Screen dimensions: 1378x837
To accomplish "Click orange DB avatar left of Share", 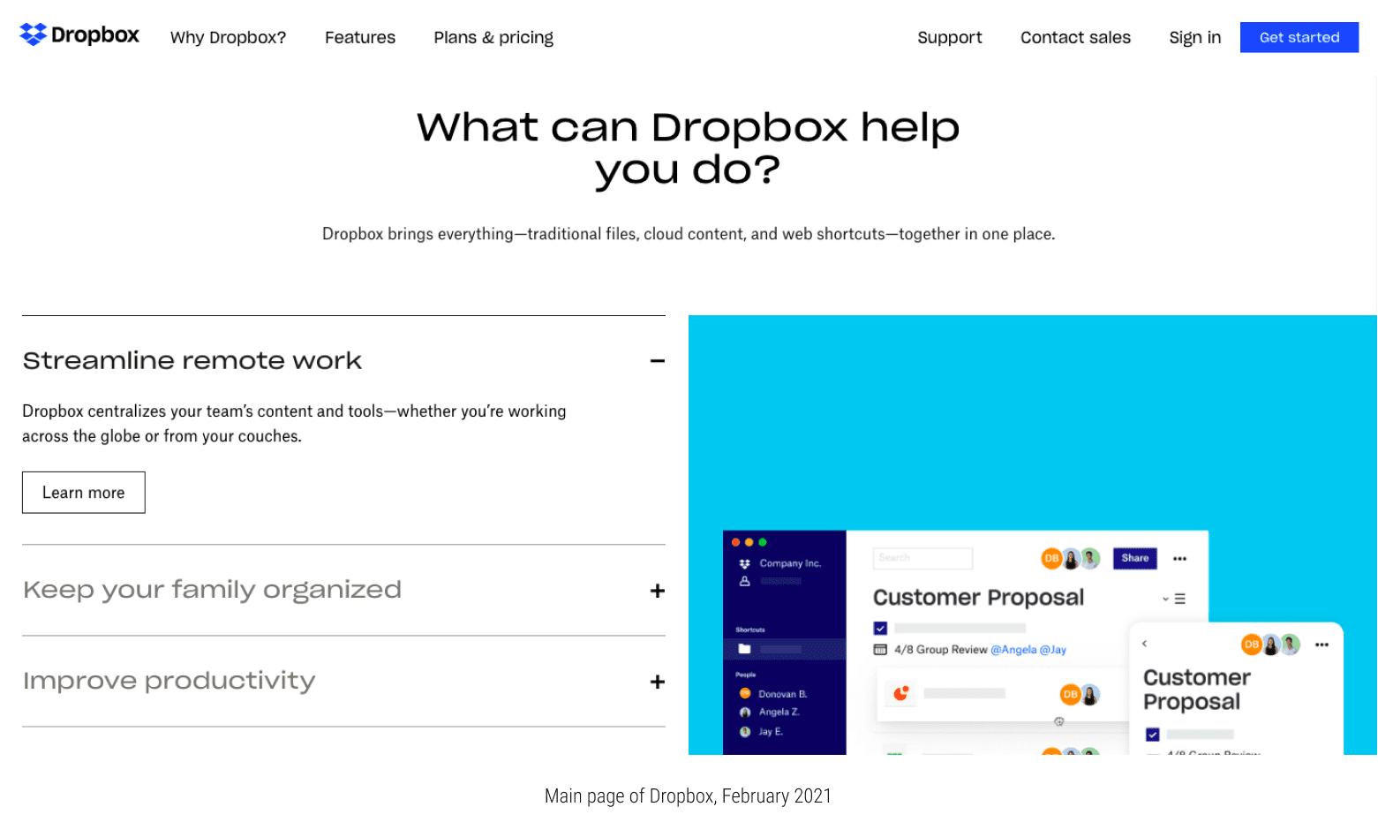I will 1051,558.
